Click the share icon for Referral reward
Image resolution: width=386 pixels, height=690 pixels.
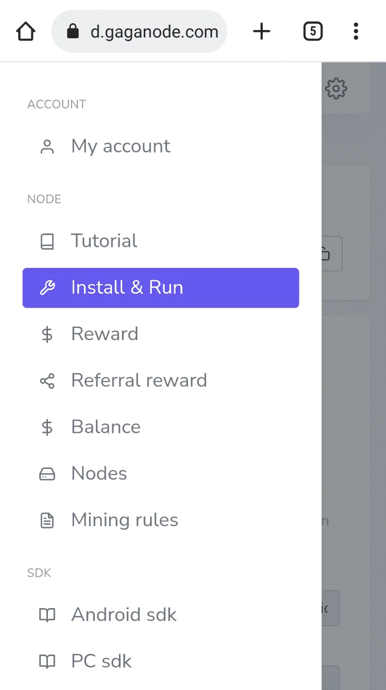pyautogui.click(x=47, y=381)
